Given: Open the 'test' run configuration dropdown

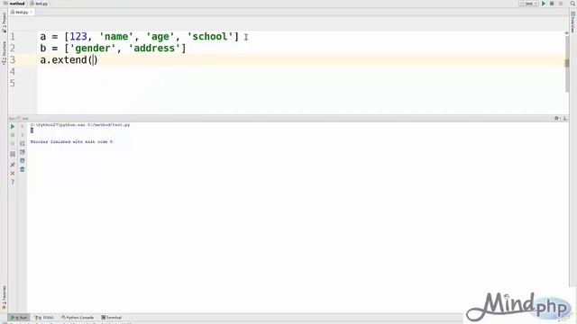Looking at the screenshot, I should pos(529,4).
